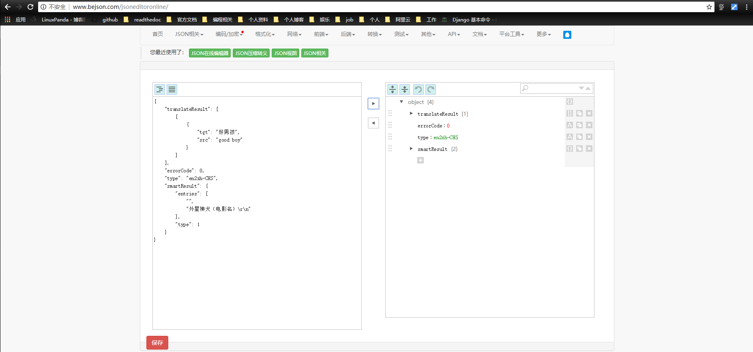Click the browser address bar URL
Screen dimensions: 753x352
coord(120,7)
